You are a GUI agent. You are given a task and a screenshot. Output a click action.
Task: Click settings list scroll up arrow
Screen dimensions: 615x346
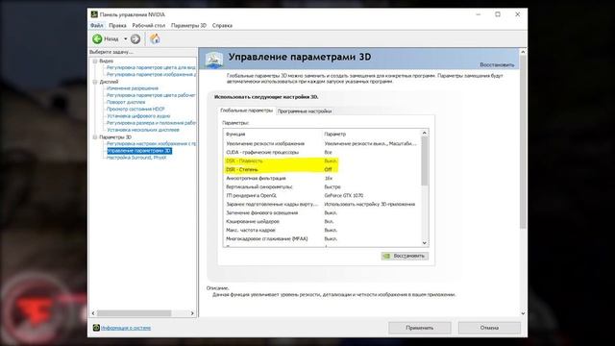425,133
